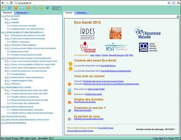Viewport: 181px width, 140px height.
Task: Click the newspaper icon under Ils parlent de nous
Action: pos(69,119)
